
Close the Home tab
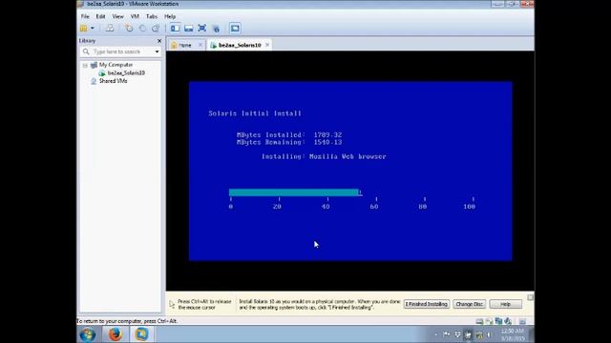[200, 45]
